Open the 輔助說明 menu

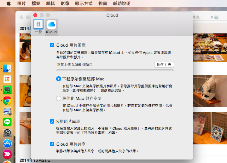coord(122,3)
